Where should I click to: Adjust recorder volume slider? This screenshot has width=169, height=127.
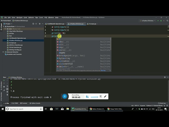point(94,97)
